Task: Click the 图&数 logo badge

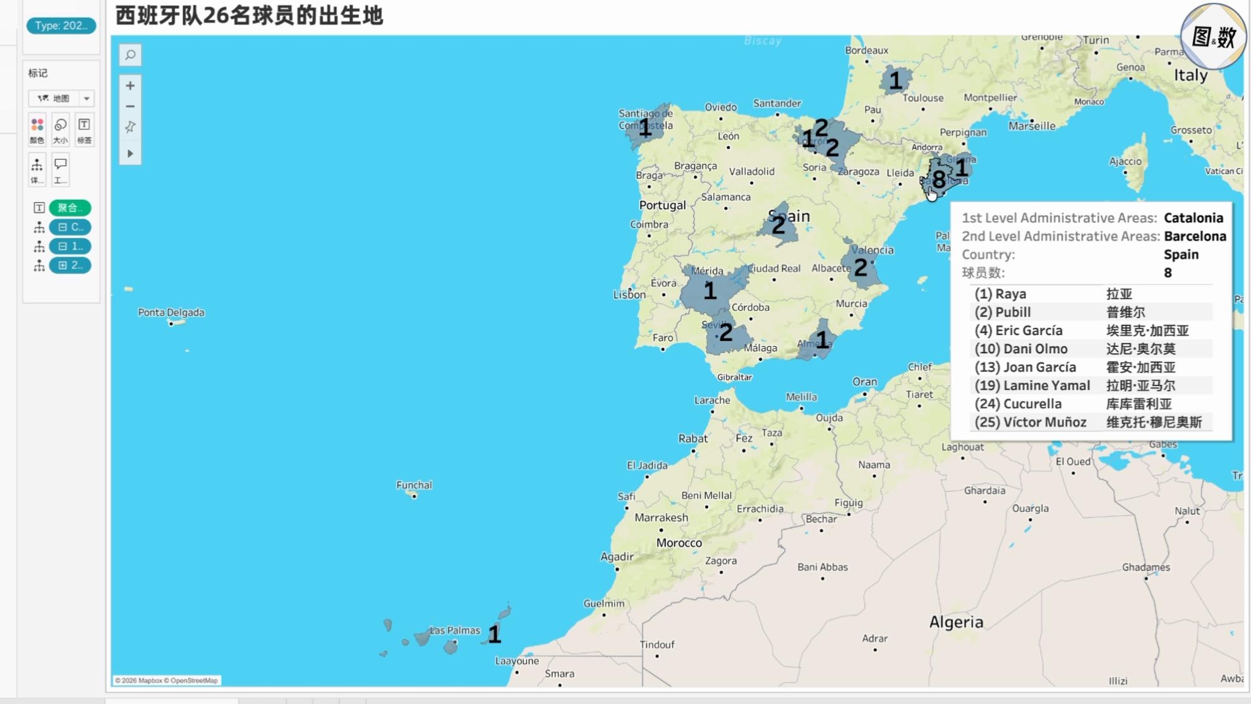Action: click(x=1214, y=37)
